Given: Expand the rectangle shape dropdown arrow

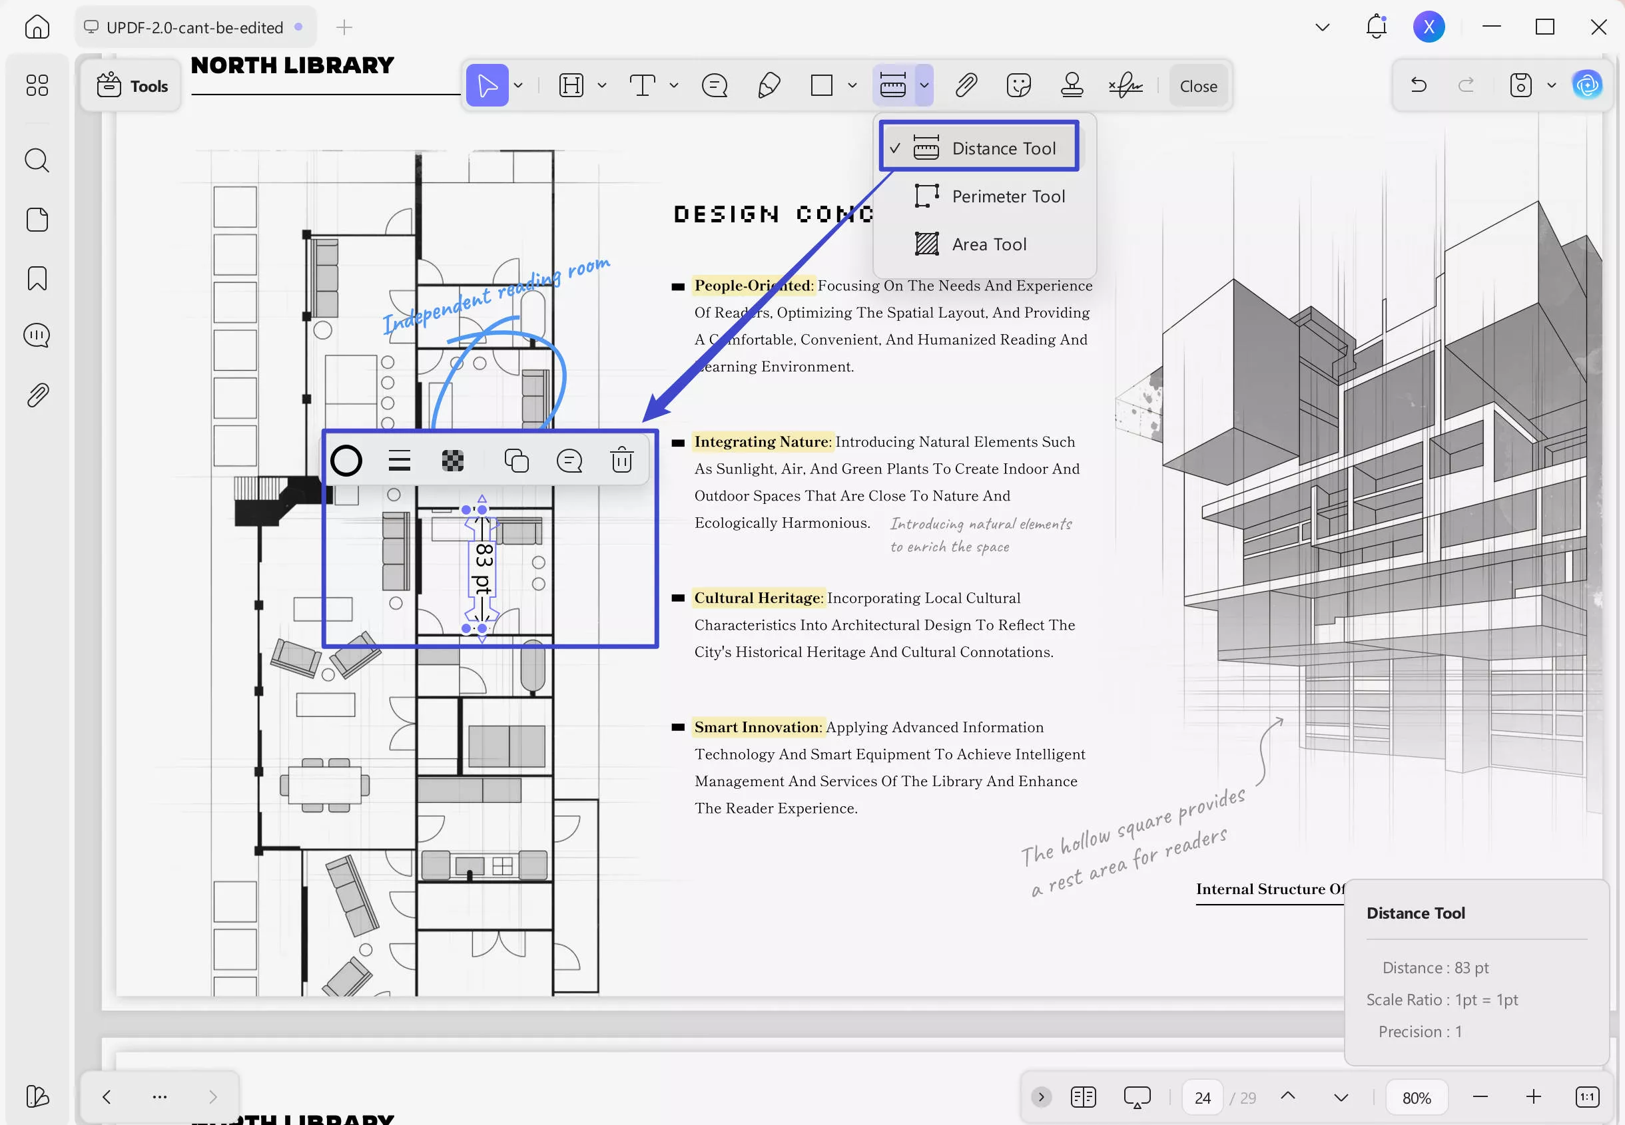Looking at the screenshot, I should click(852, 86).
